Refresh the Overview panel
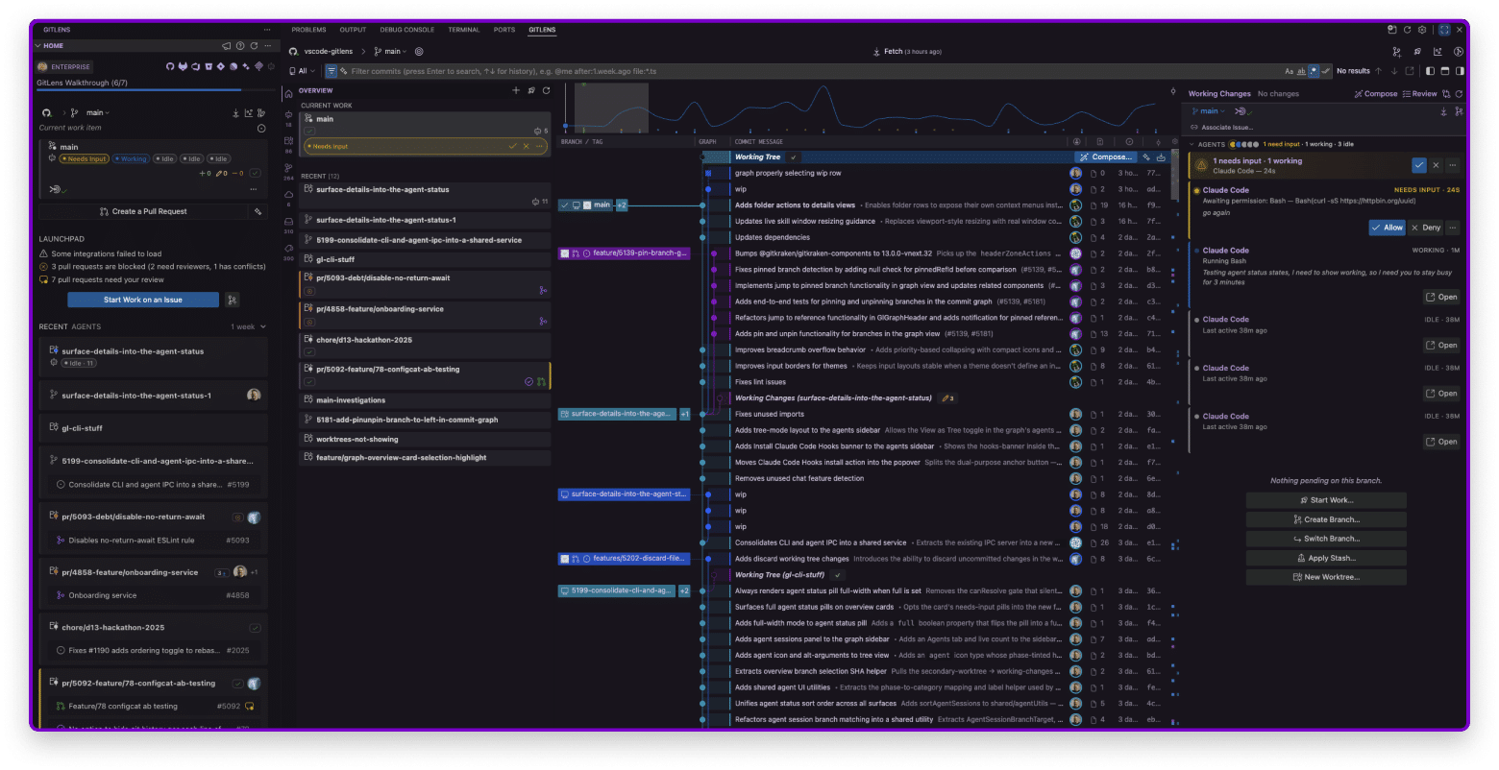Image resolution: width=1499 pixels, height=770 pixels. 546,90
